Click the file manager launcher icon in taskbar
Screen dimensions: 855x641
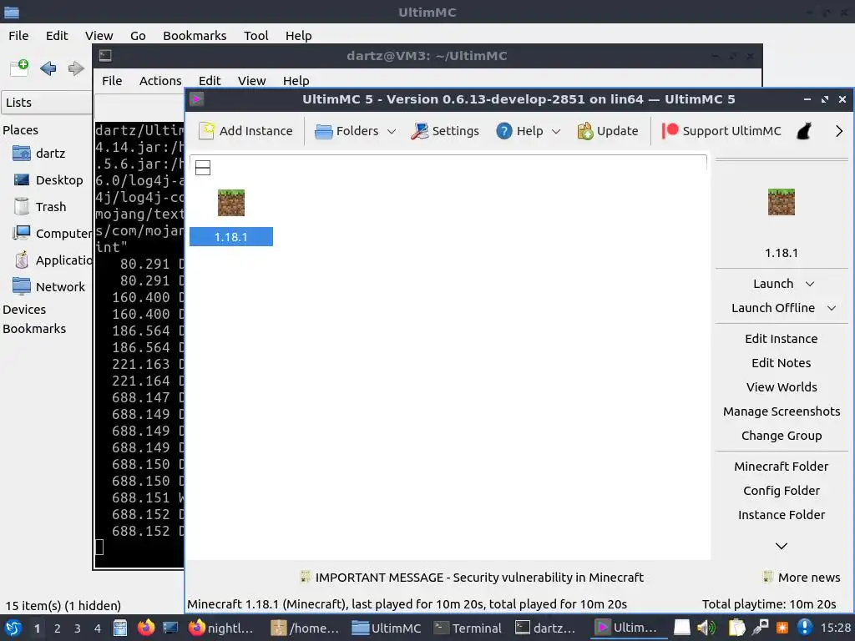(x=120, y=628)
